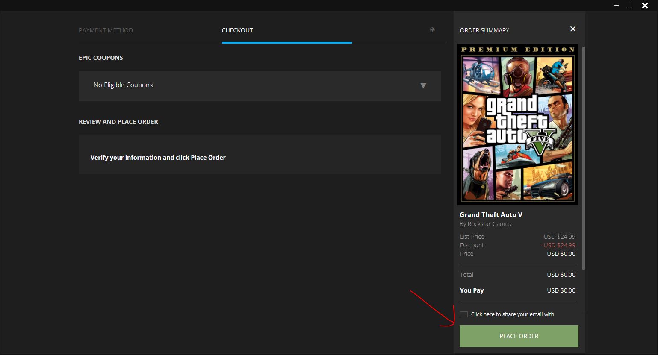
Task: Click the Review and Place Order heading
Action: [118, 122]
